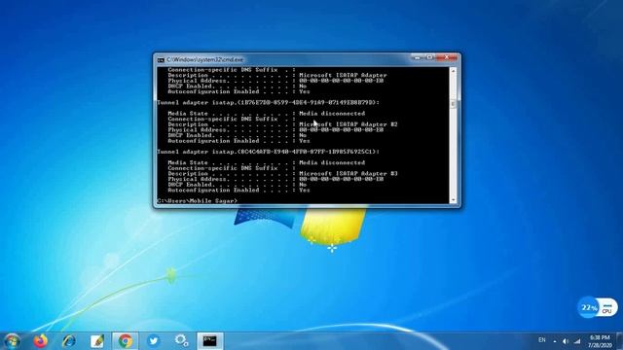Minimize the cmd.exe window
The height and width of the screenshot is (350, 623).
[x=418, y=57]
